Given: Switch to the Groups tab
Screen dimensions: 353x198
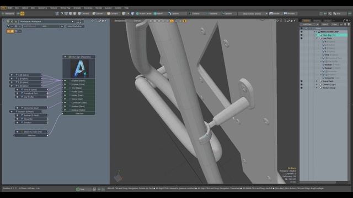Looking at the screenshot, I should coord(327,21).
